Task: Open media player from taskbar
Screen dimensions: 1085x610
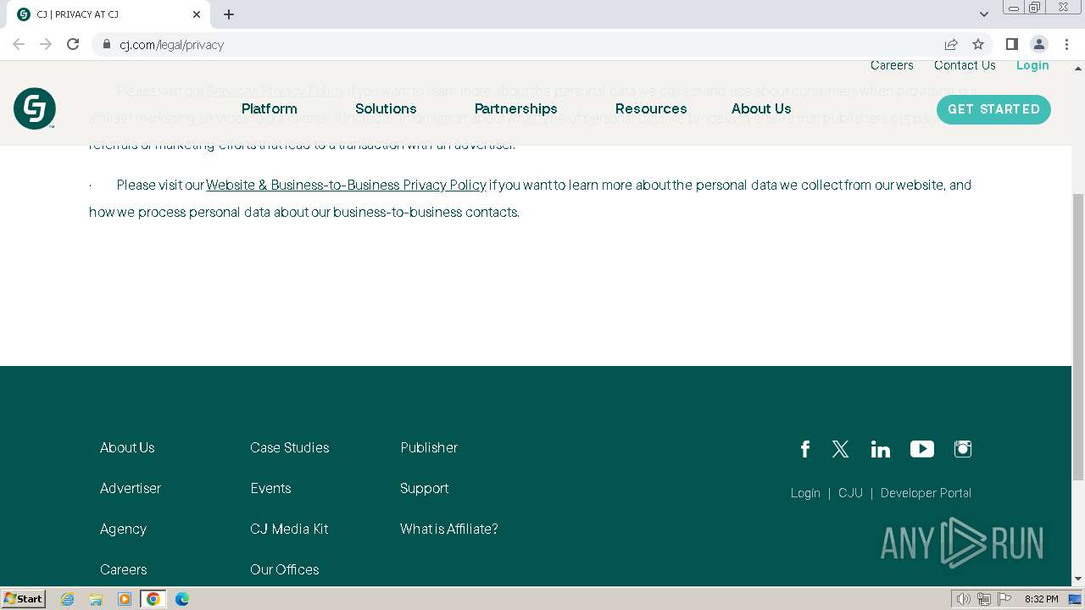Action: [125, 599]
